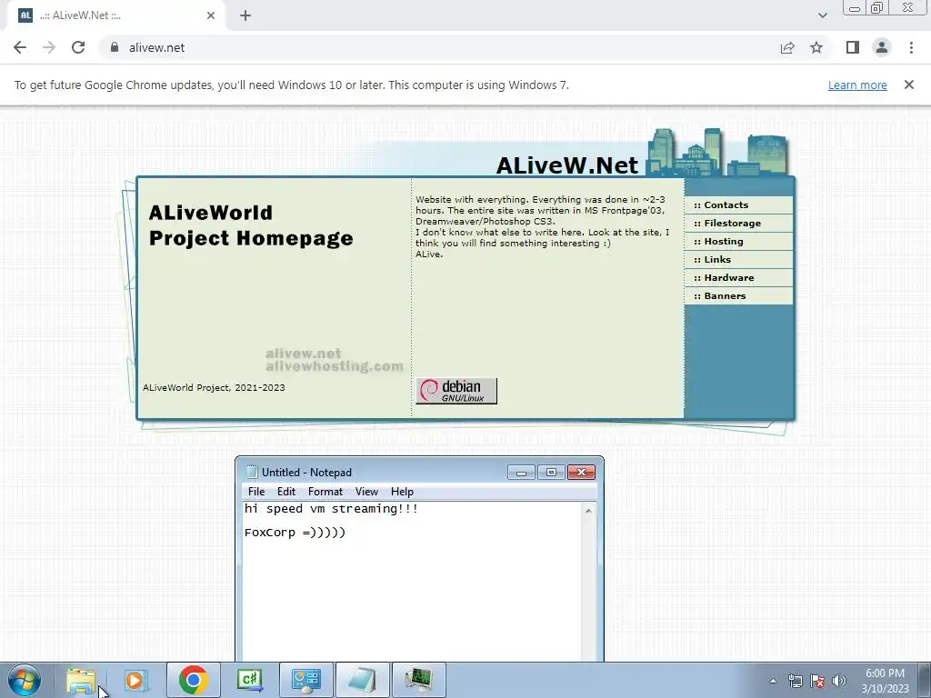931x698 pixels.
Task: Reload the alivew.net page
Action: (x=78, y=47)
